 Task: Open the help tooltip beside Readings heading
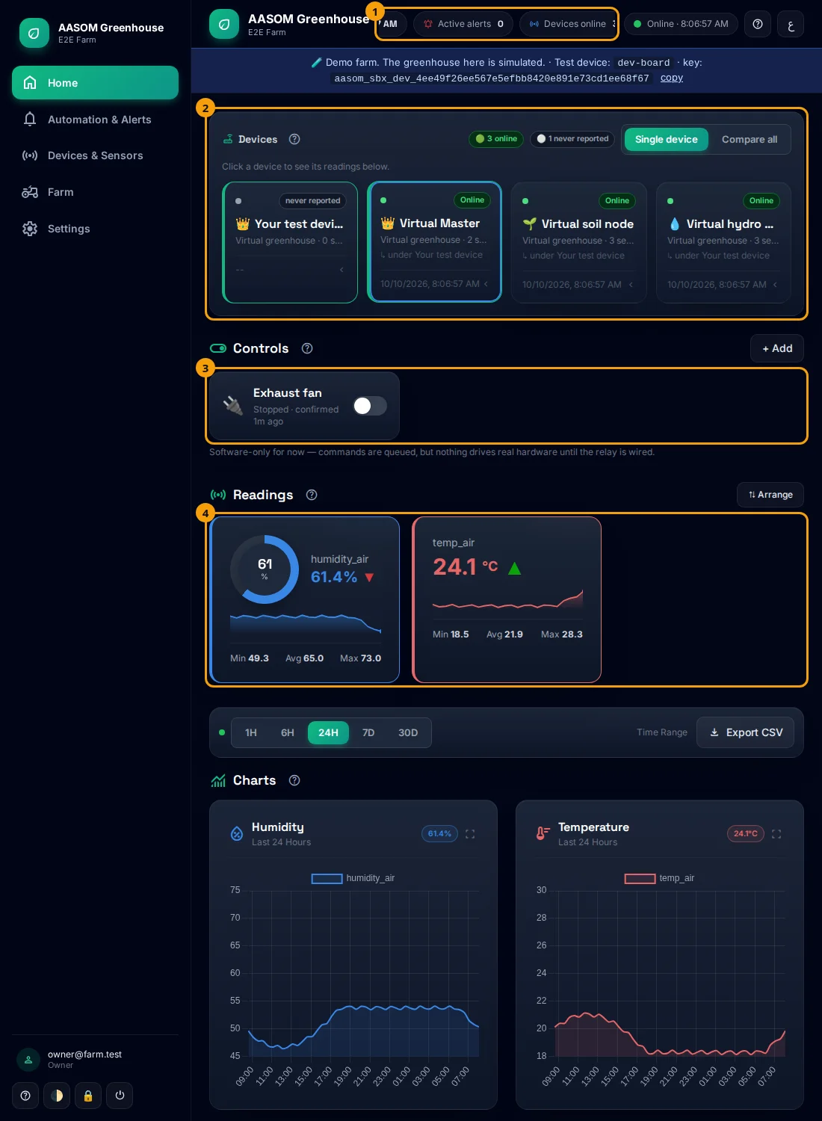click(x=312, y=495)
